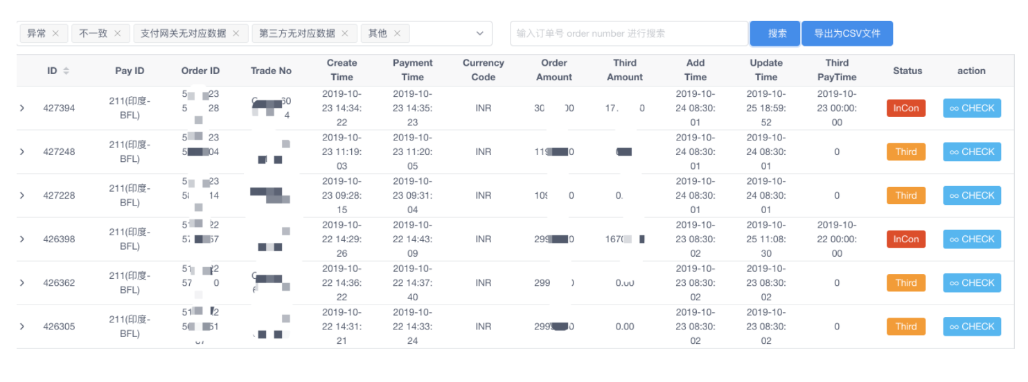Click Third status tag for ID 427248
This screenshot has width=1028, height=382.
[x=905, y=152]
